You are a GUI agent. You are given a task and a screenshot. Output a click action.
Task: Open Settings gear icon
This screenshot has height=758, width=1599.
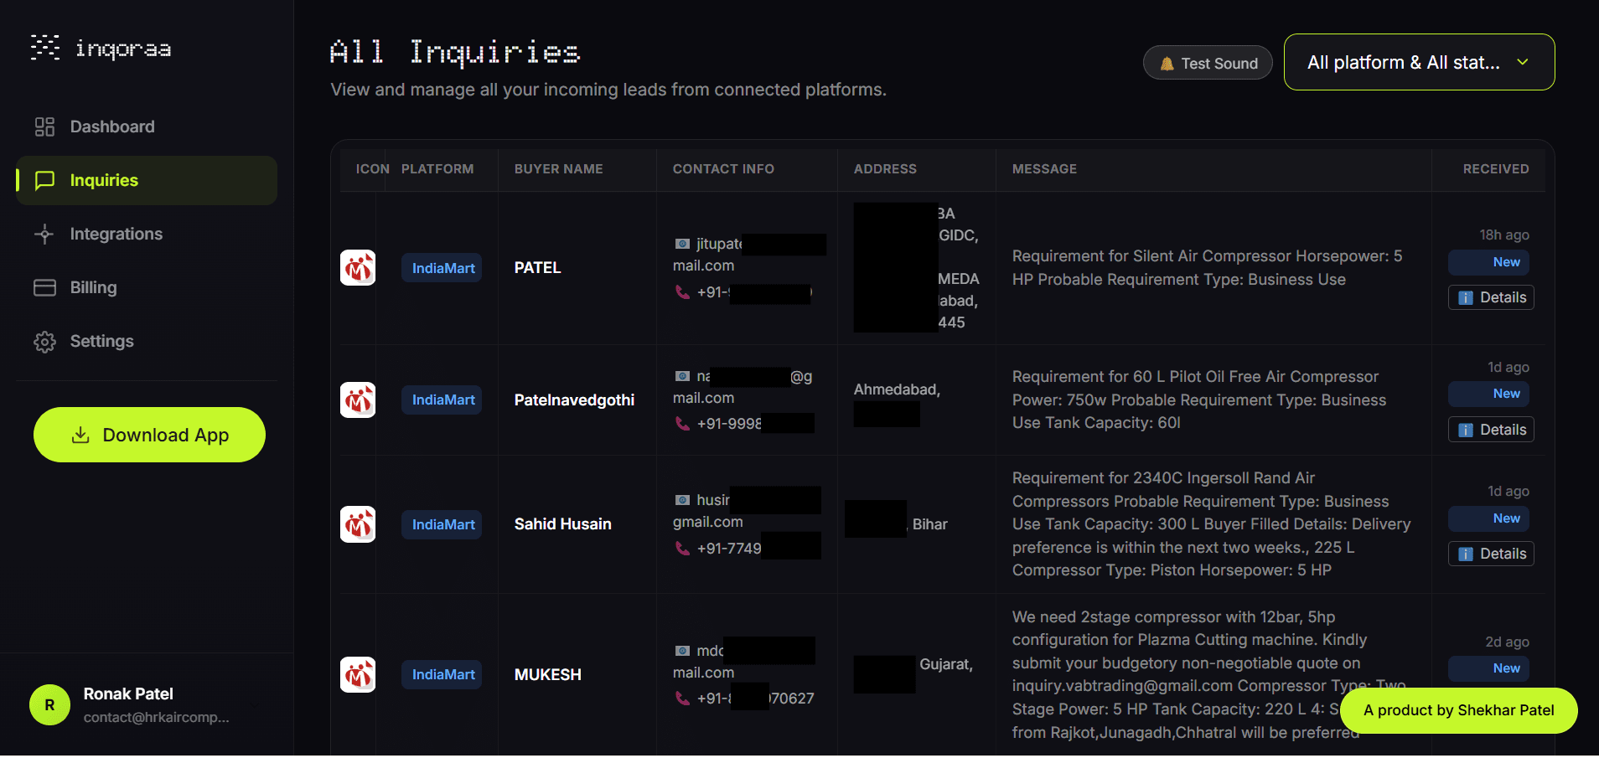(44, 342)
